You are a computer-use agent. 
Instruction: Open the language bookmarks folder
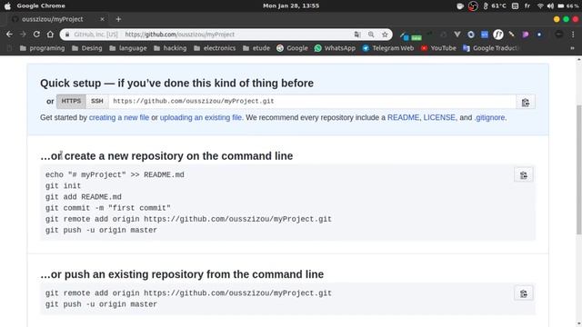[x=128, y=48]
